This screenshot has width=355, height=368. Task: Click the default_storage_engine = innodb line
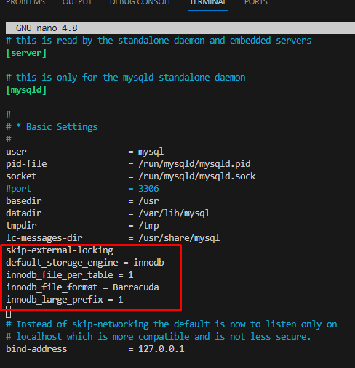tap(85, 263)
